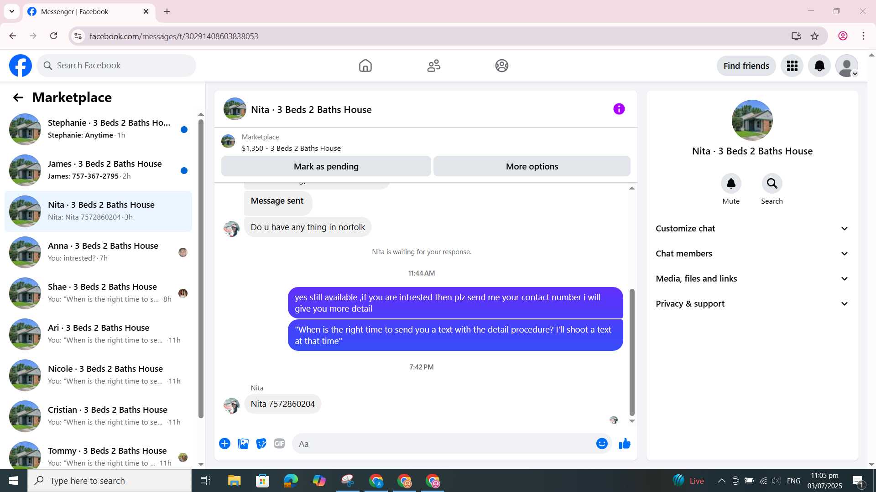The width and height of the screenshot is (876, 492).
Task: Search in conversation using magnifier icon
Action: [x=772, y=184]
